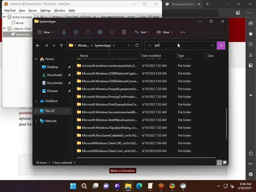Go forward with the right arrow in Explorer

tap(46, 45)
